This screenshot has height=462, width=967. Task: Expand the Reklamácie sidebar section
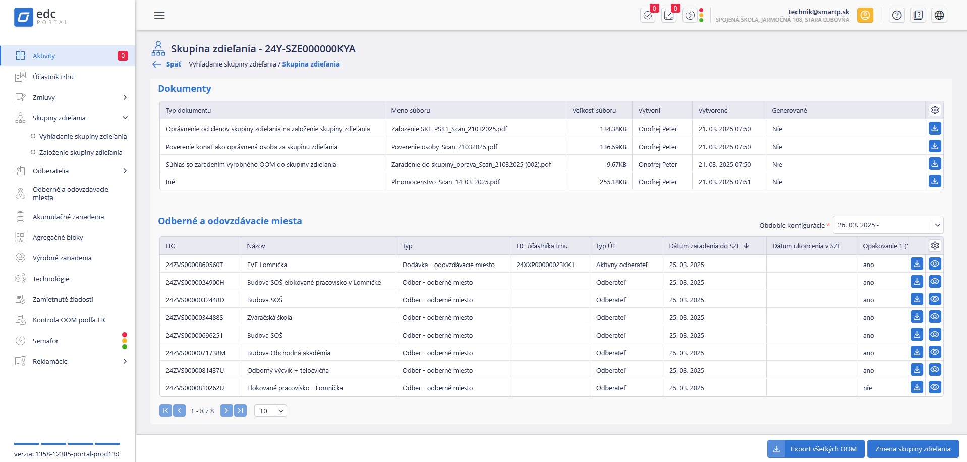click(125, 361)
